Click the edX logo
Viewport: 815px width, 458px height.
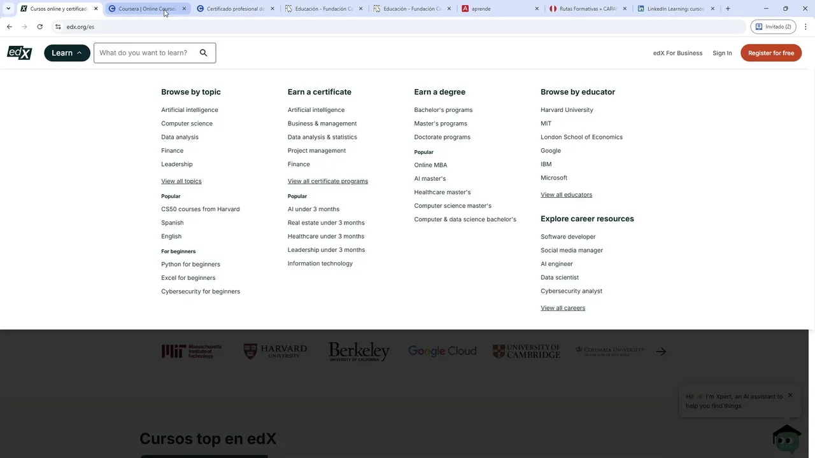[x=19, y=53]
